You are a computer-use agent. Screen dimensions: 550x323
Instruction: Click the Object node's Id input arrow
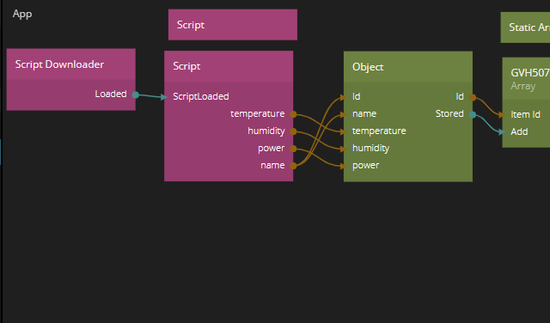(344, 97)
